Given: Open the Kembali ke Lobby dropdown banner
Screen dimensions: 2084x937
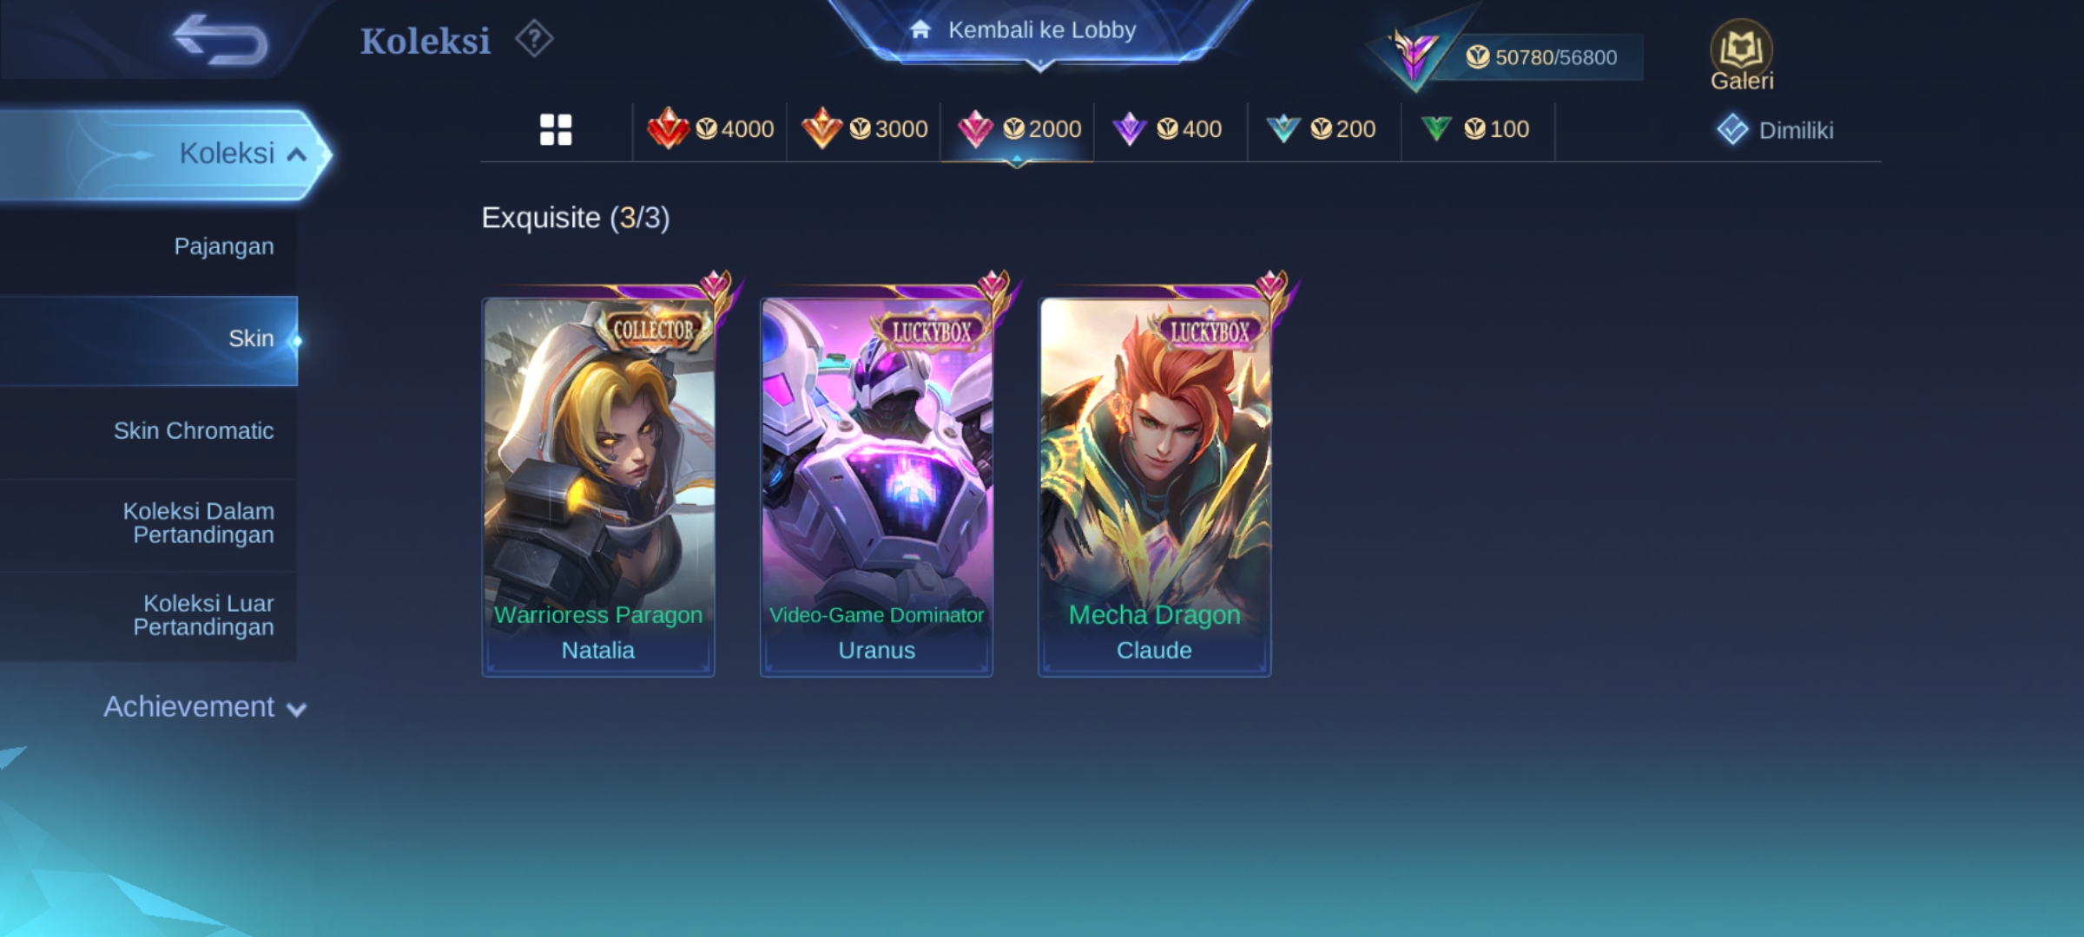Looking at the screenshot, I should click(1040, 32).
